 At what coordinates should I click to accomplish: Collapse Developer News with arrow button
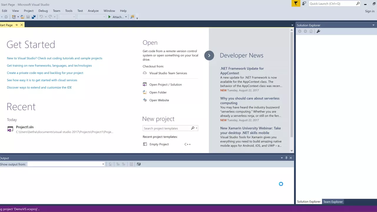(209, 55)
